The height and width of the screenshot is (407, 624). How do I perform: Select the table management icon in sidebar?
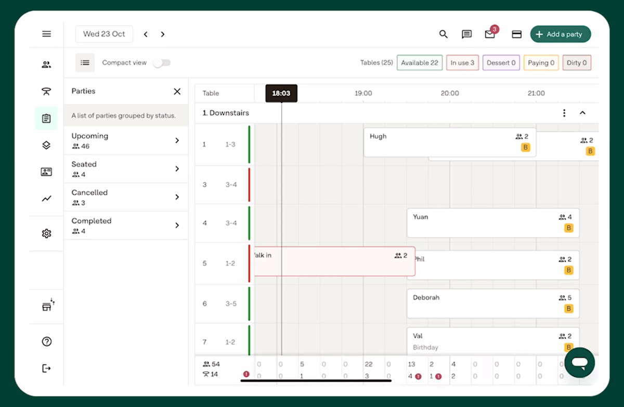point(46,91)
